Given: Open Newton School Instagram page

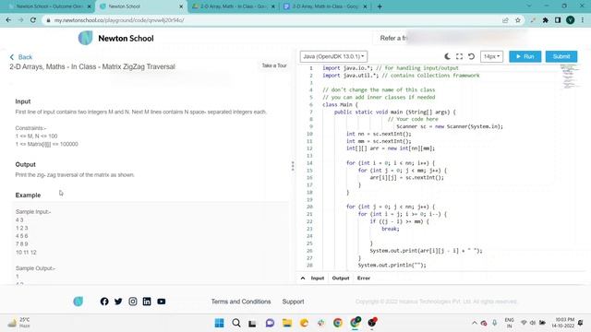Looking at the screenshot, I should (x=133, y=302).
